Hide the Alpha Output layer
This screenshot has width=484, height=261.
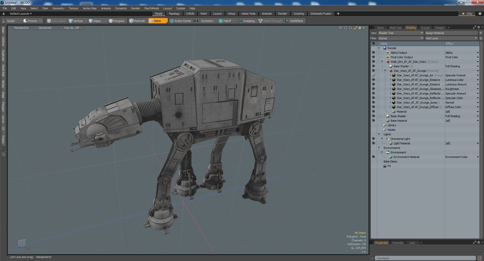(x=373, y=53)
